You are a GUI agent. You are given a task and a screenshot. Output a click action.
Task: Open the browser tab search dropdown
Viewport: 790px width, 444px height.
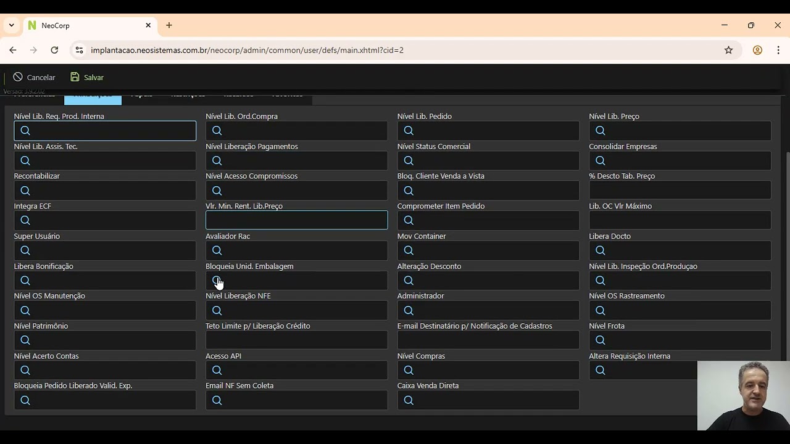(11, 25)
